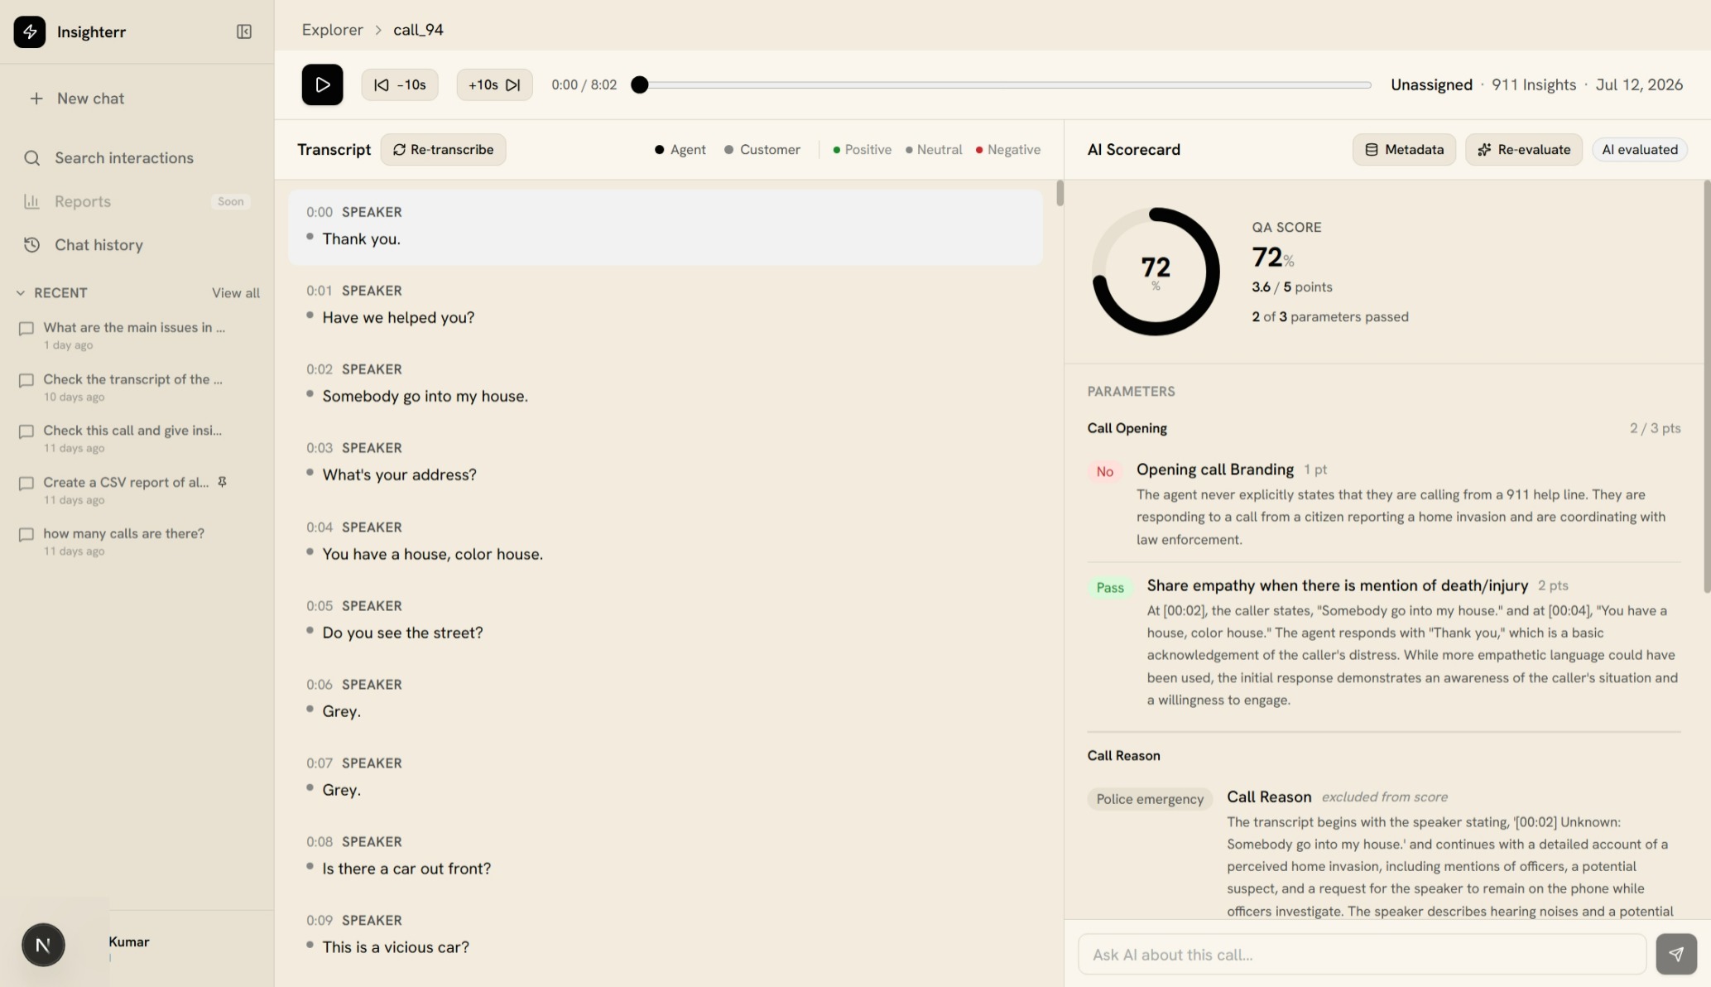The width and height of the screenshot is (1711, 987).
Task: Open chat 'What are the main issues in ...'
Action: [137, 335]
